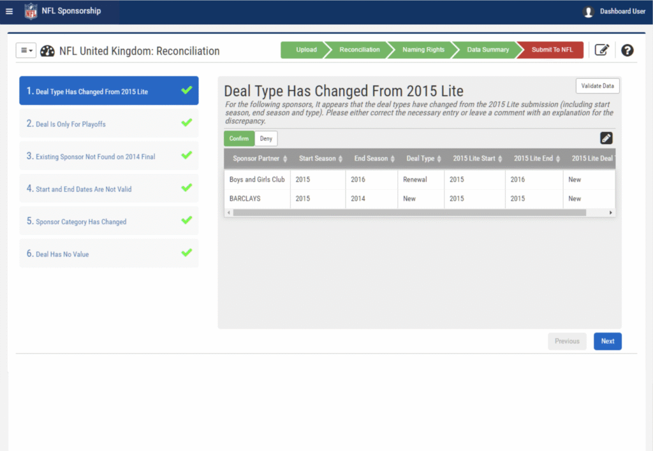Image resolution: width=653 pixels, height=451 pixels.
Task: Click the NFL shield logo
Action: pyautogui.click(x=31, y=11)
